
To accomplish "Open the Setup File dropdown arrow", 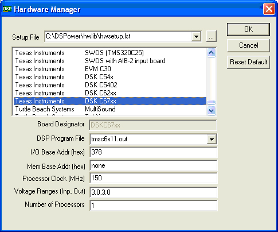I will pyautogui.click(x=196, y=36).
